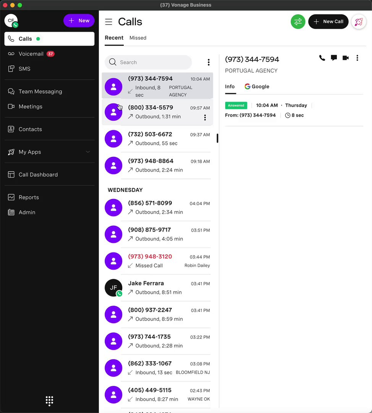Click Jake Ferrara's JF avatar

tap(113, 288)
